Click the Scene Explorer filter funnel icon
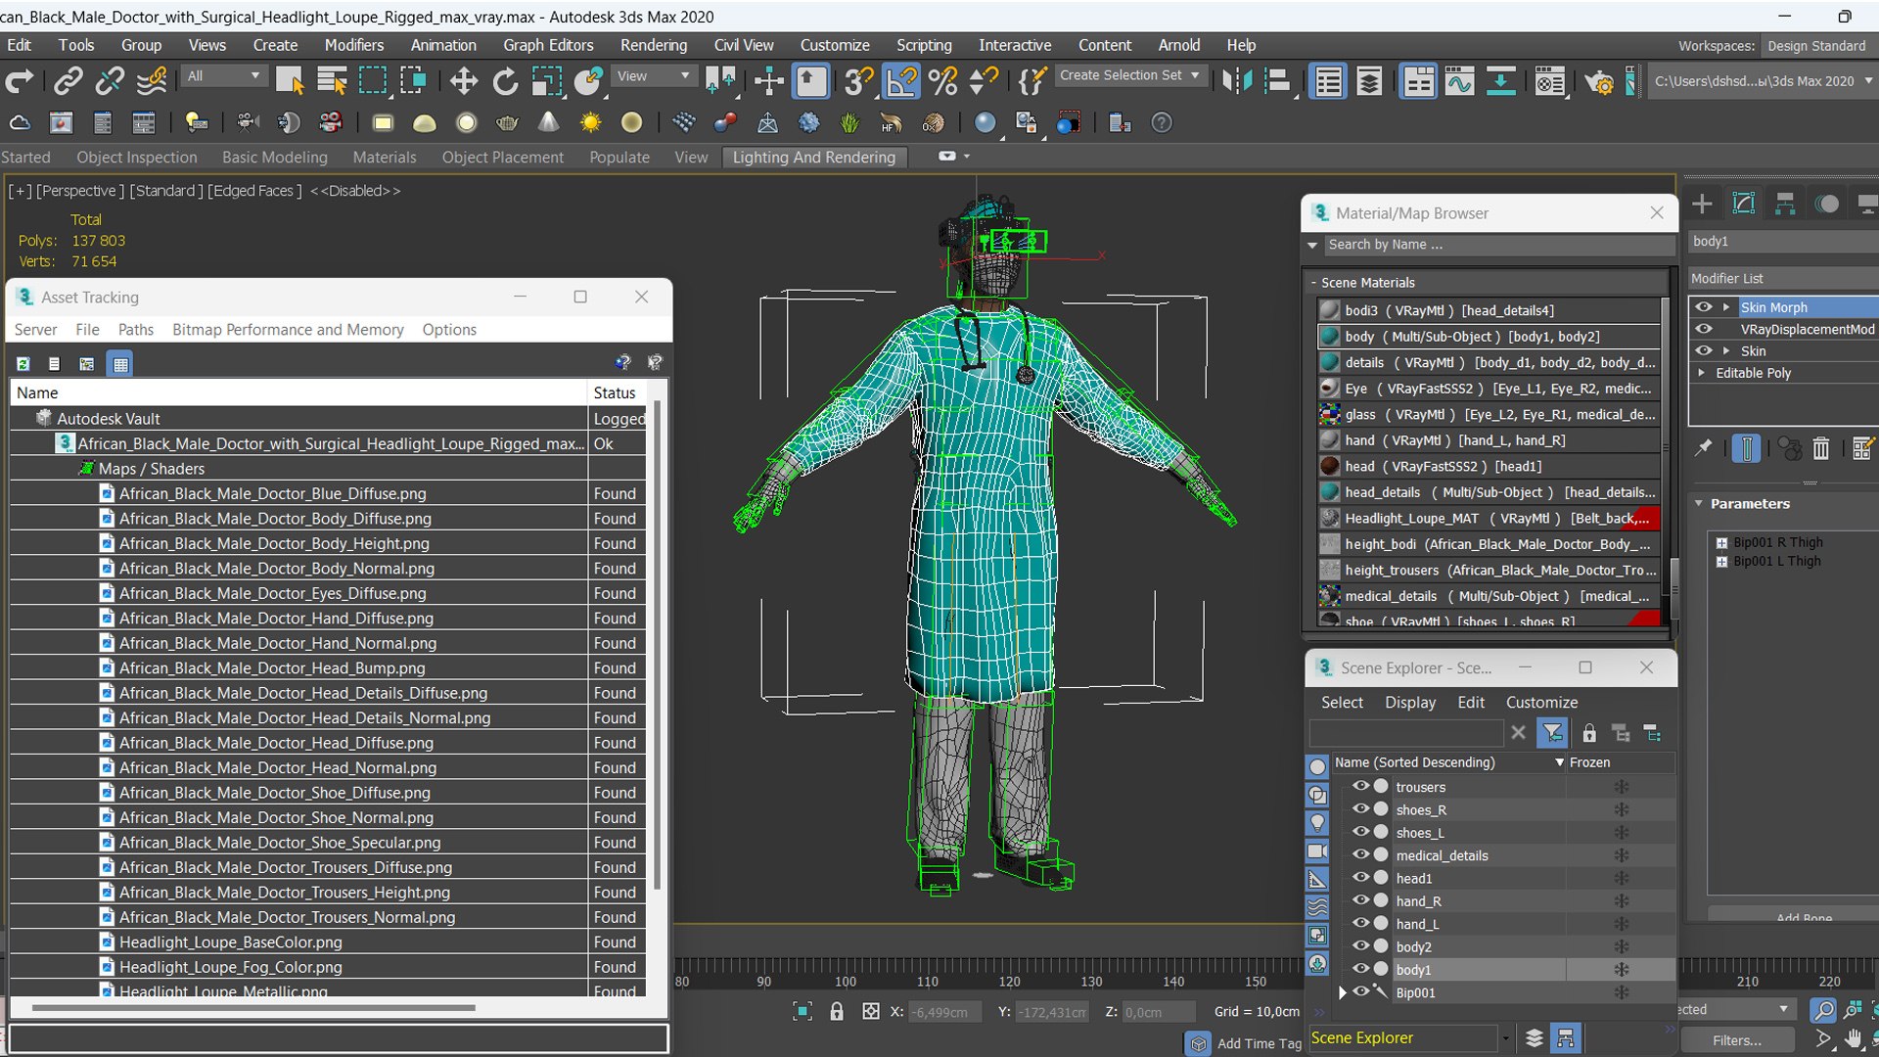Viewport: 1879px width, 1057px height. [x=1552, y=733]
